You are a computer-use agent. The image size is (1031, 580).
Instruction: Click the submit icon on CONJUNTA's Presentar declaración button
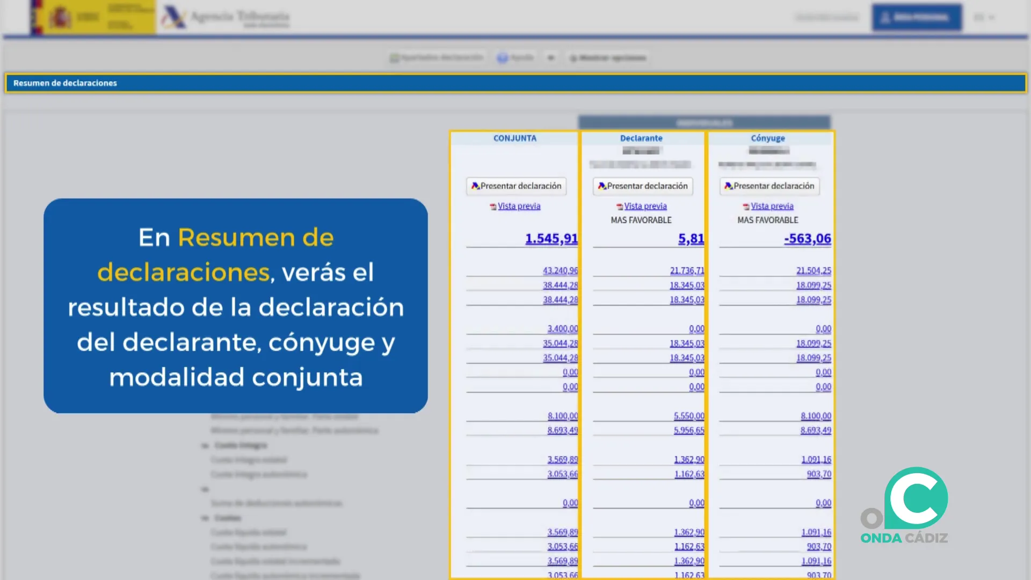(476, 186)
